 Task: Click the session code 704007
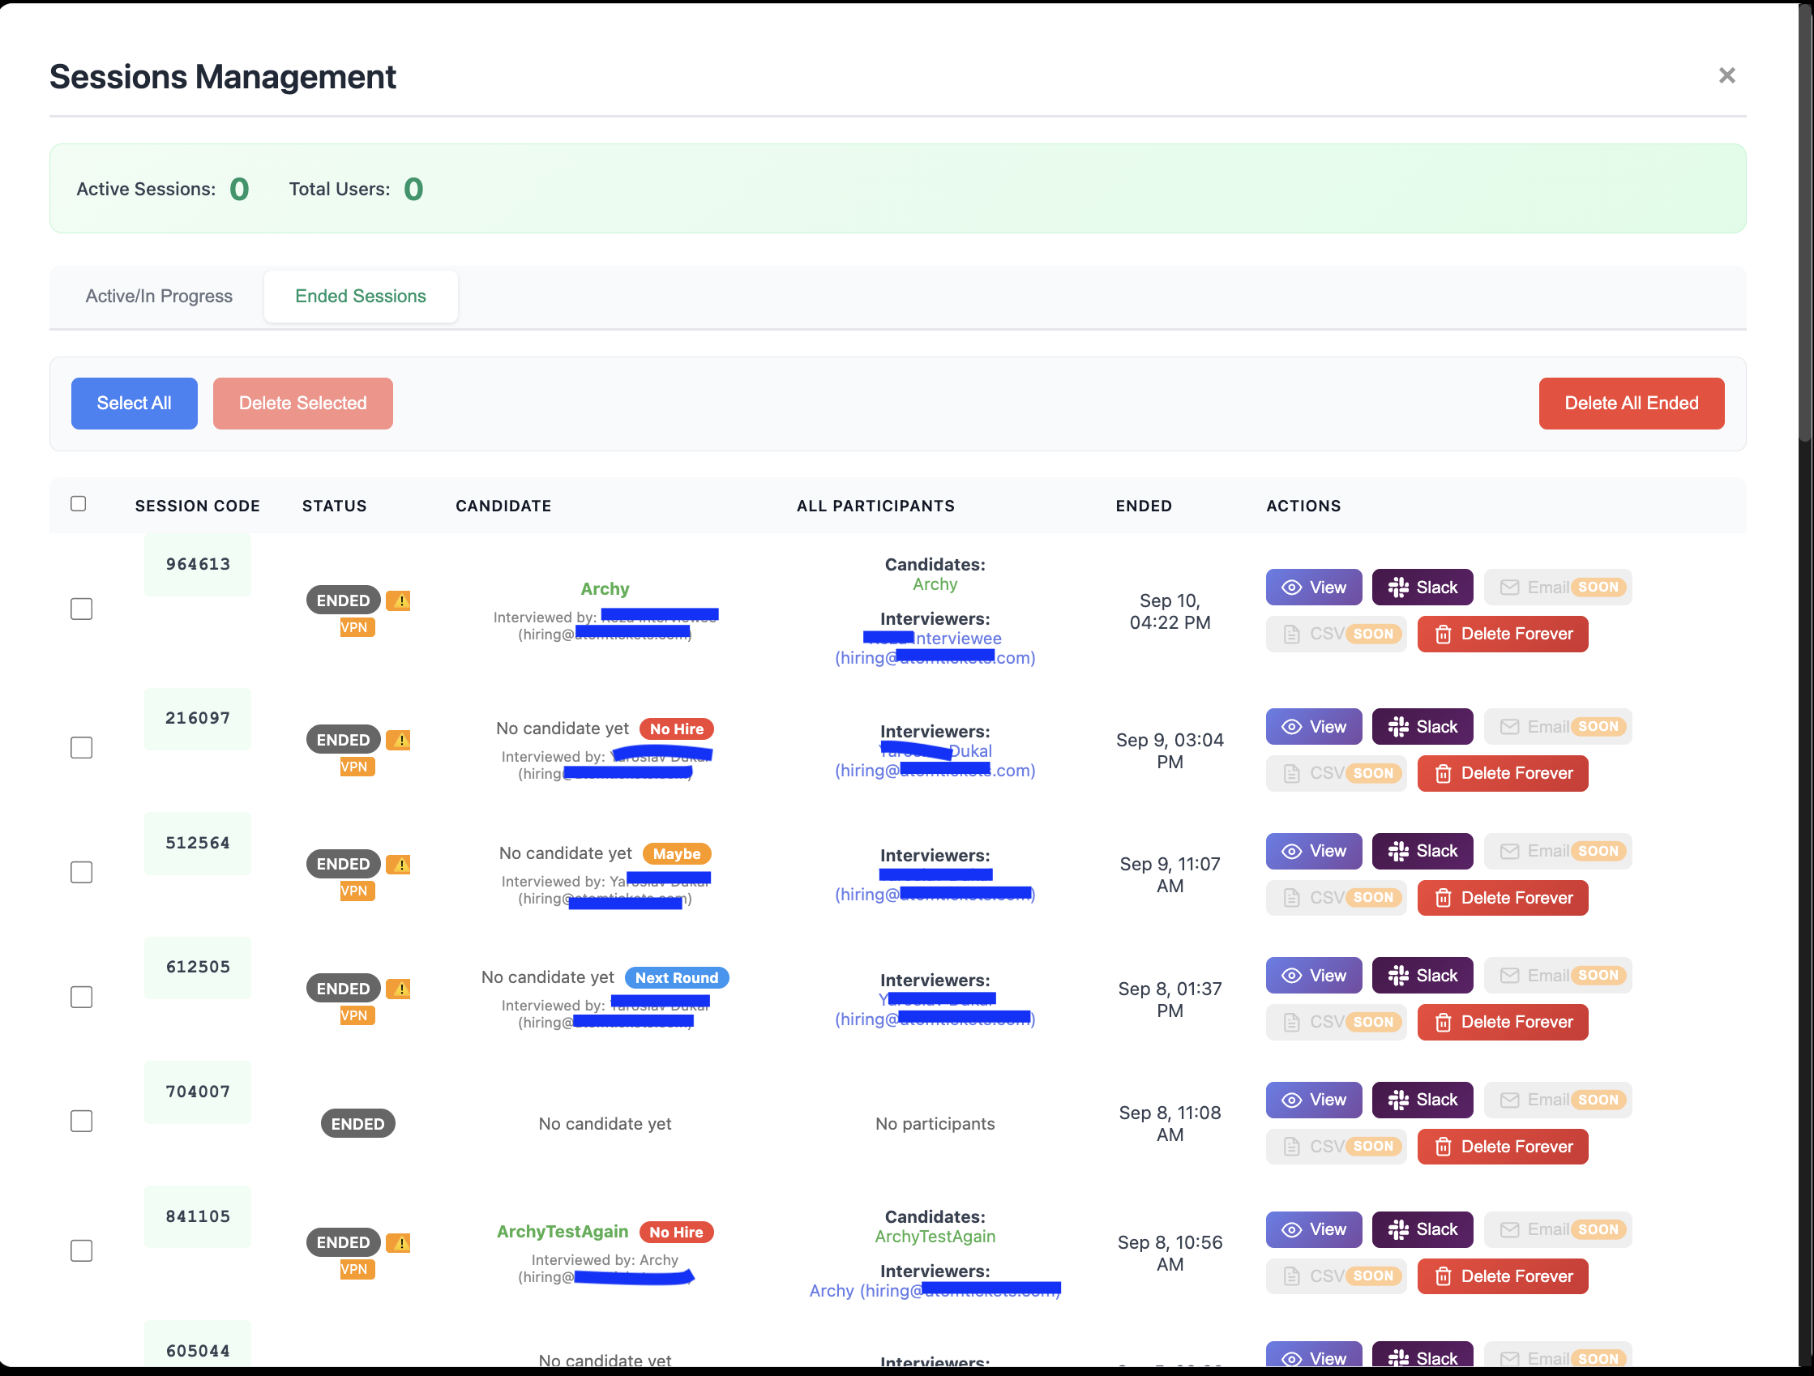point(198,1092)
